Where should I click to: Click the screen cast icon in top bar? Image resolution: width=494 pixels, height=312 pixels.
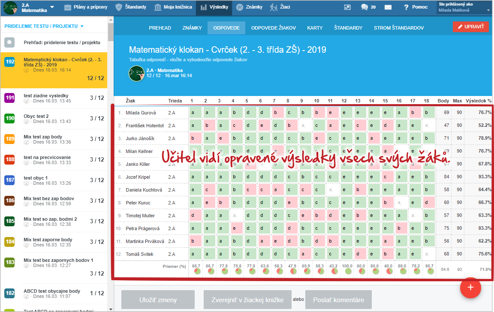coord(347,7)
